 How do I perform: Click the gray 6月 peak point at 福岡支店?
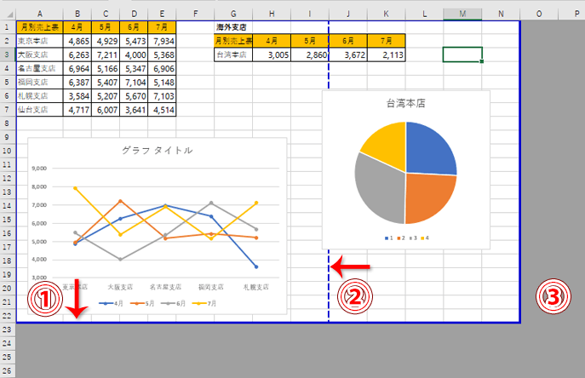(x=211, y=203)
